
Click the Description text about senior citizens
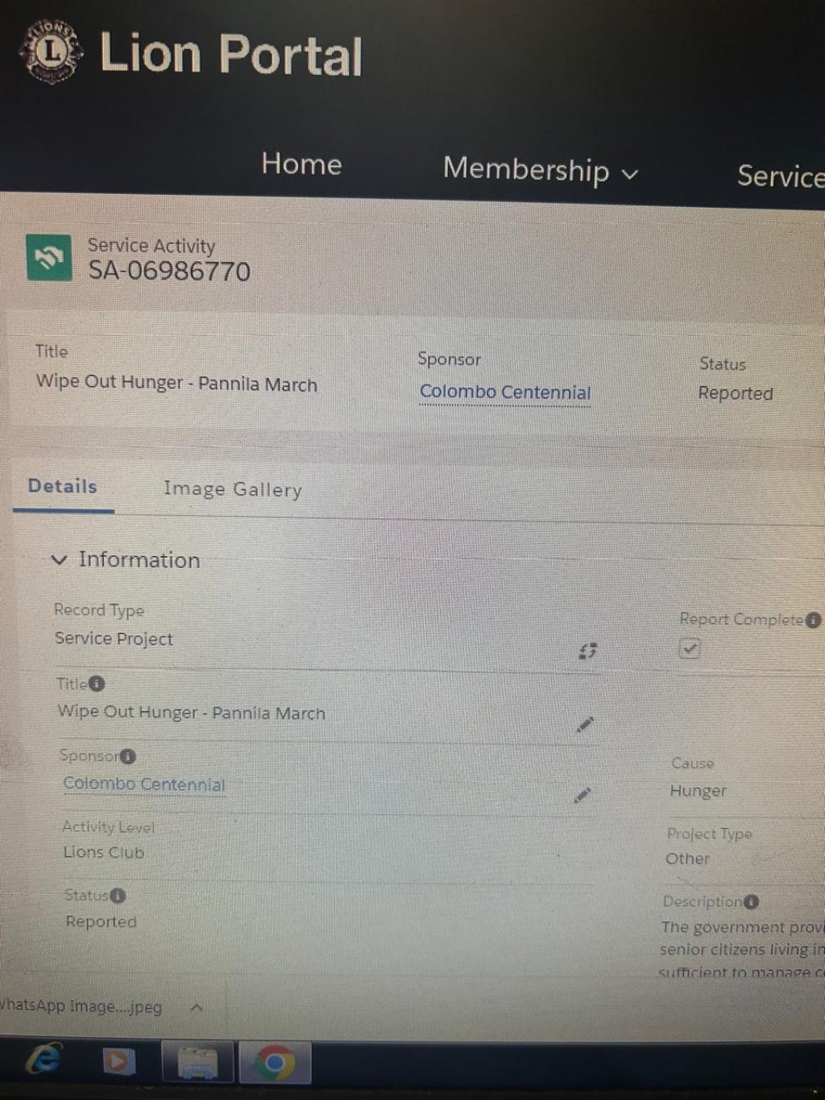(742, 950)
